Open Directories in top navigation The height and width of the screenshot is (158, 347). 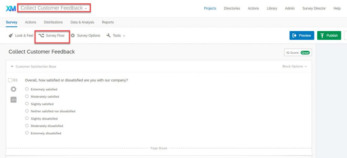click(232, 8)
